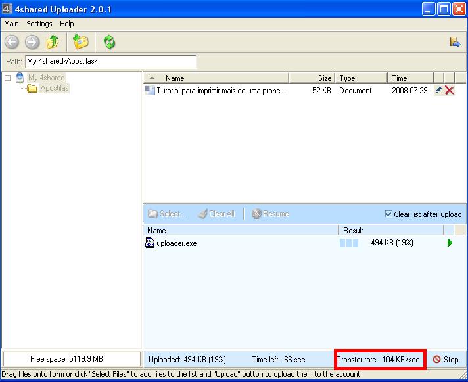Toggle Clear list after upload checkbox

[x=388, y=214]
